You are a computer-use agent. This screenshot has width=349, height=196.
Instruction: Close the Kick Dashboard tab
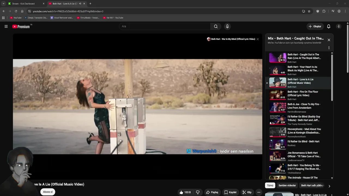tap(43, 4)
